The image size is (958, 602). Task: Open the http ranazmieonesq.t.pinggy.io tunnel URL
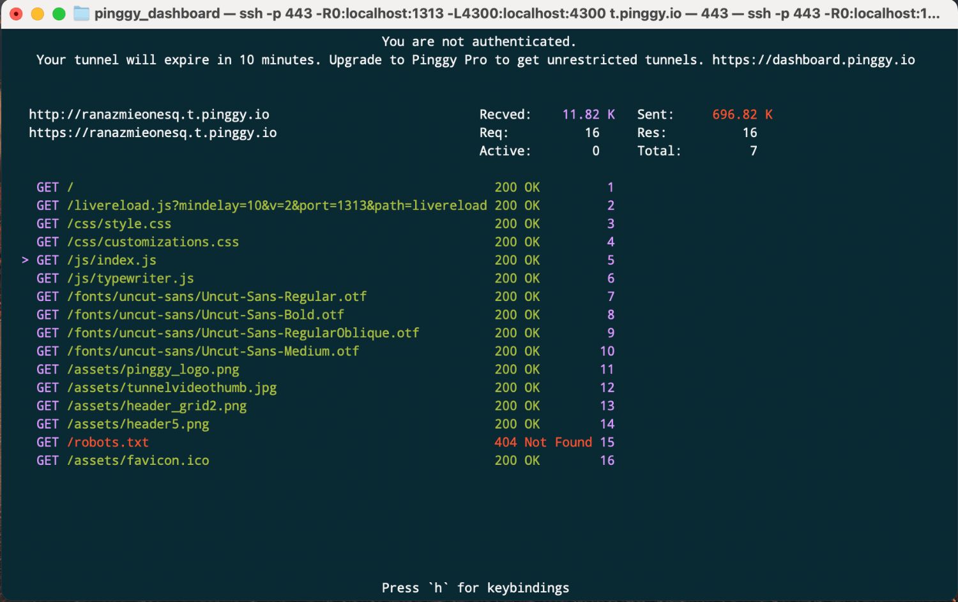point(149,114)
